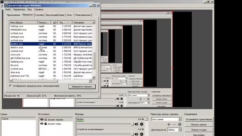Image resolution: width=242 pixels, height=136 pixels.
Task: Mute the Устройство воспроизведения speaker icon
Action: 136,134
